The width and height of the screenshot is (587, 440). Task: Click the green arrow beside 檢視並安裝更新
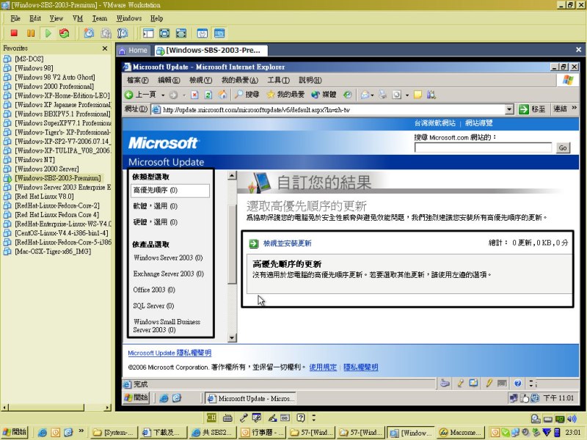coord(254,243)
